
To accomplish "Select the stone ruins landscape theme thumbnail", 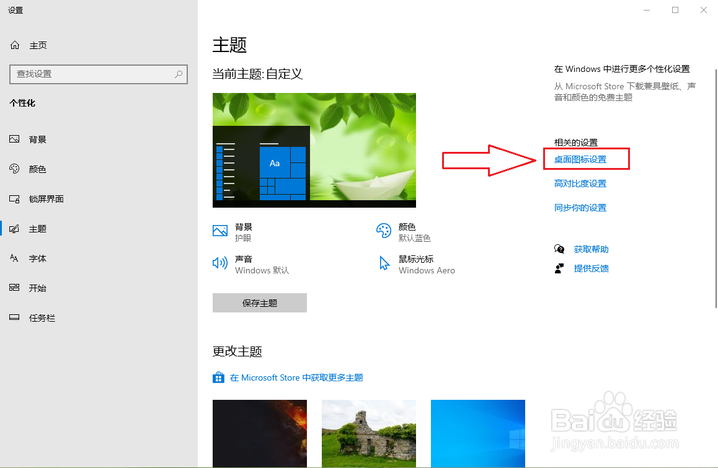I will [x=369, y=433].
